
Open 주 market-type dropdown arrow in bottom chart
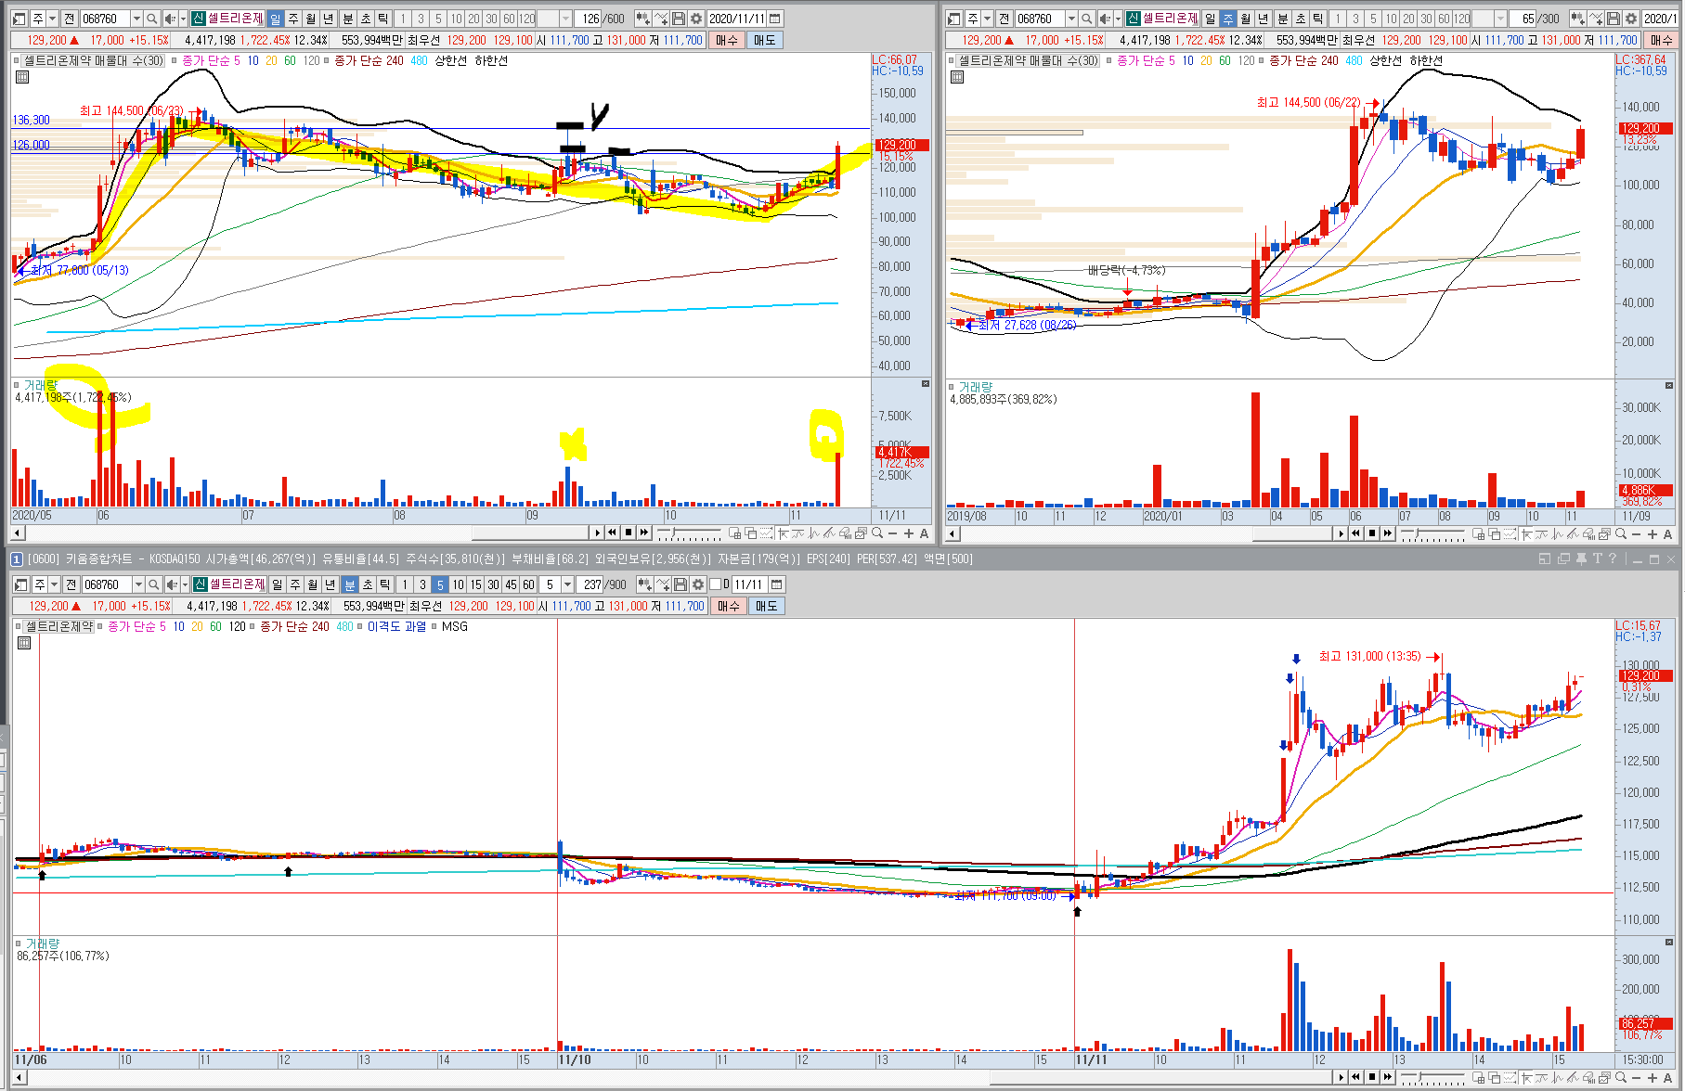pyautogui.click(x=55, y=584)
